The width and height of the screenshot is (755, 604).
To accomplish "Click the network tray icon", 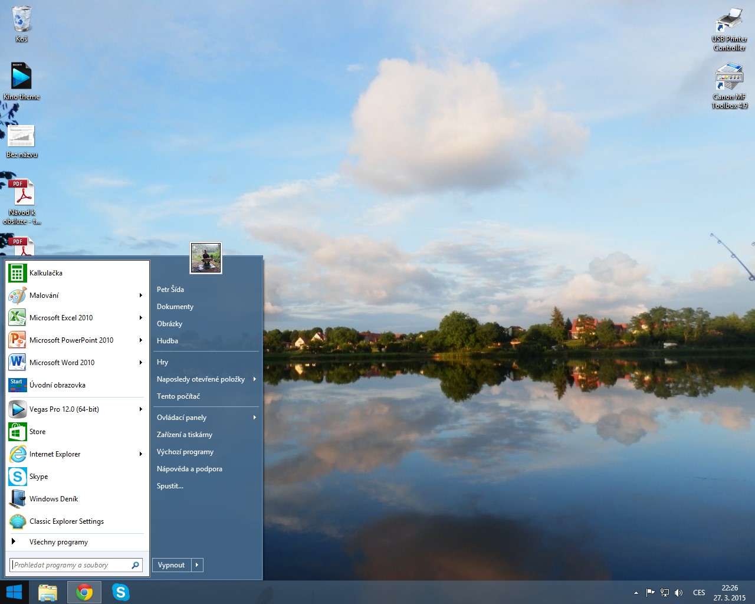I will pos(665,593).
